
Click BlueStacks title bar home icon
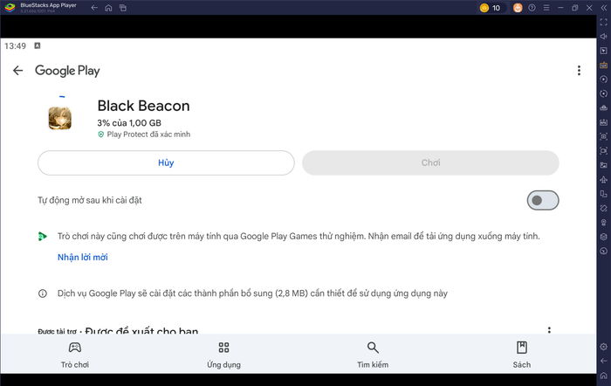[x=108, y=7]
